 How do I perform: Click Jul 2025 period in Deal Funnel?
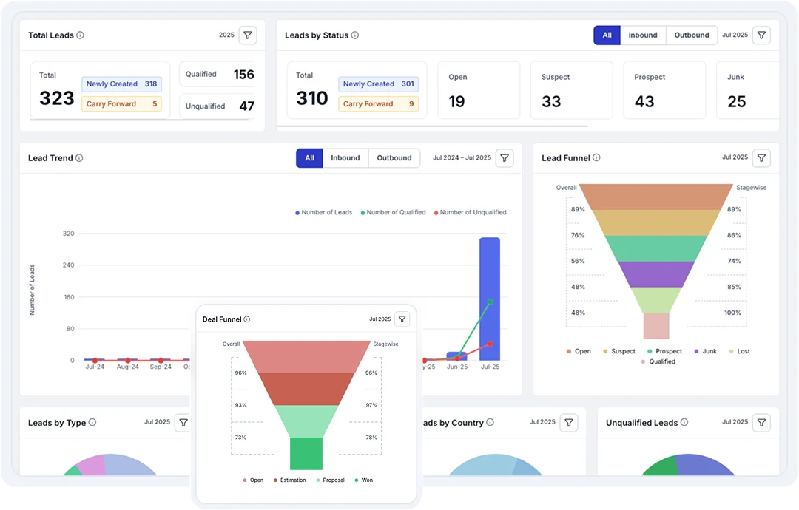(380, 319)
